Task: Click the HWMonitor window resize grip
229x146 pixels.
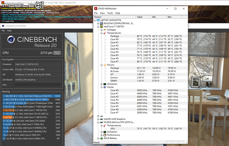Action: coord(187,142)
